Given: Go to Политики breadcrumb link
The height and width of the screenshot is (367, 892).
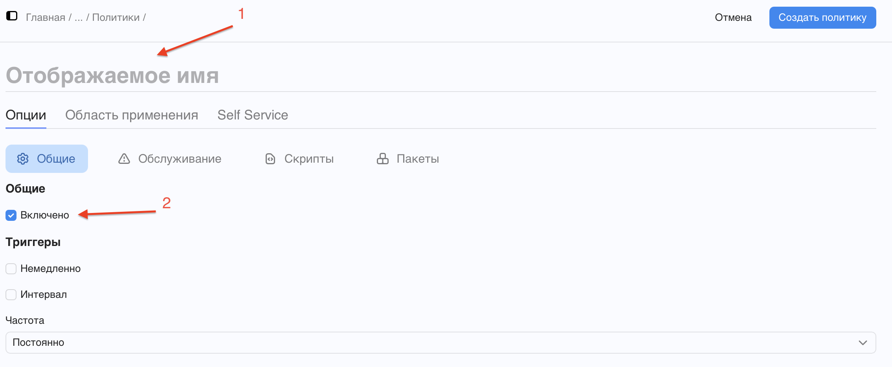Looking at the screenshot, I should [116, 18].
